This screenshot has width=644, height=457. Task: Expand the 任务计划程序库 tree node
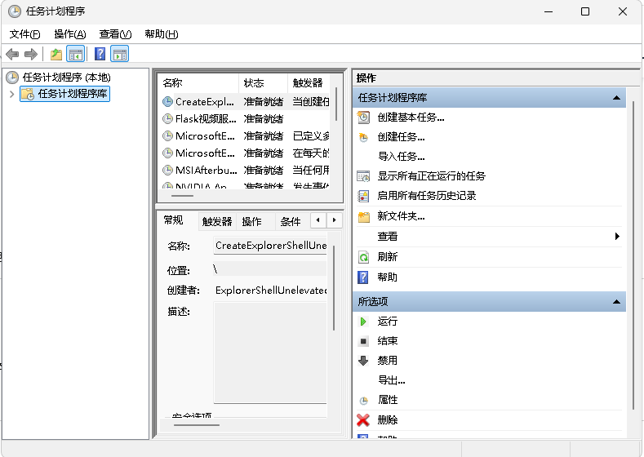click(x=11, y=94)
